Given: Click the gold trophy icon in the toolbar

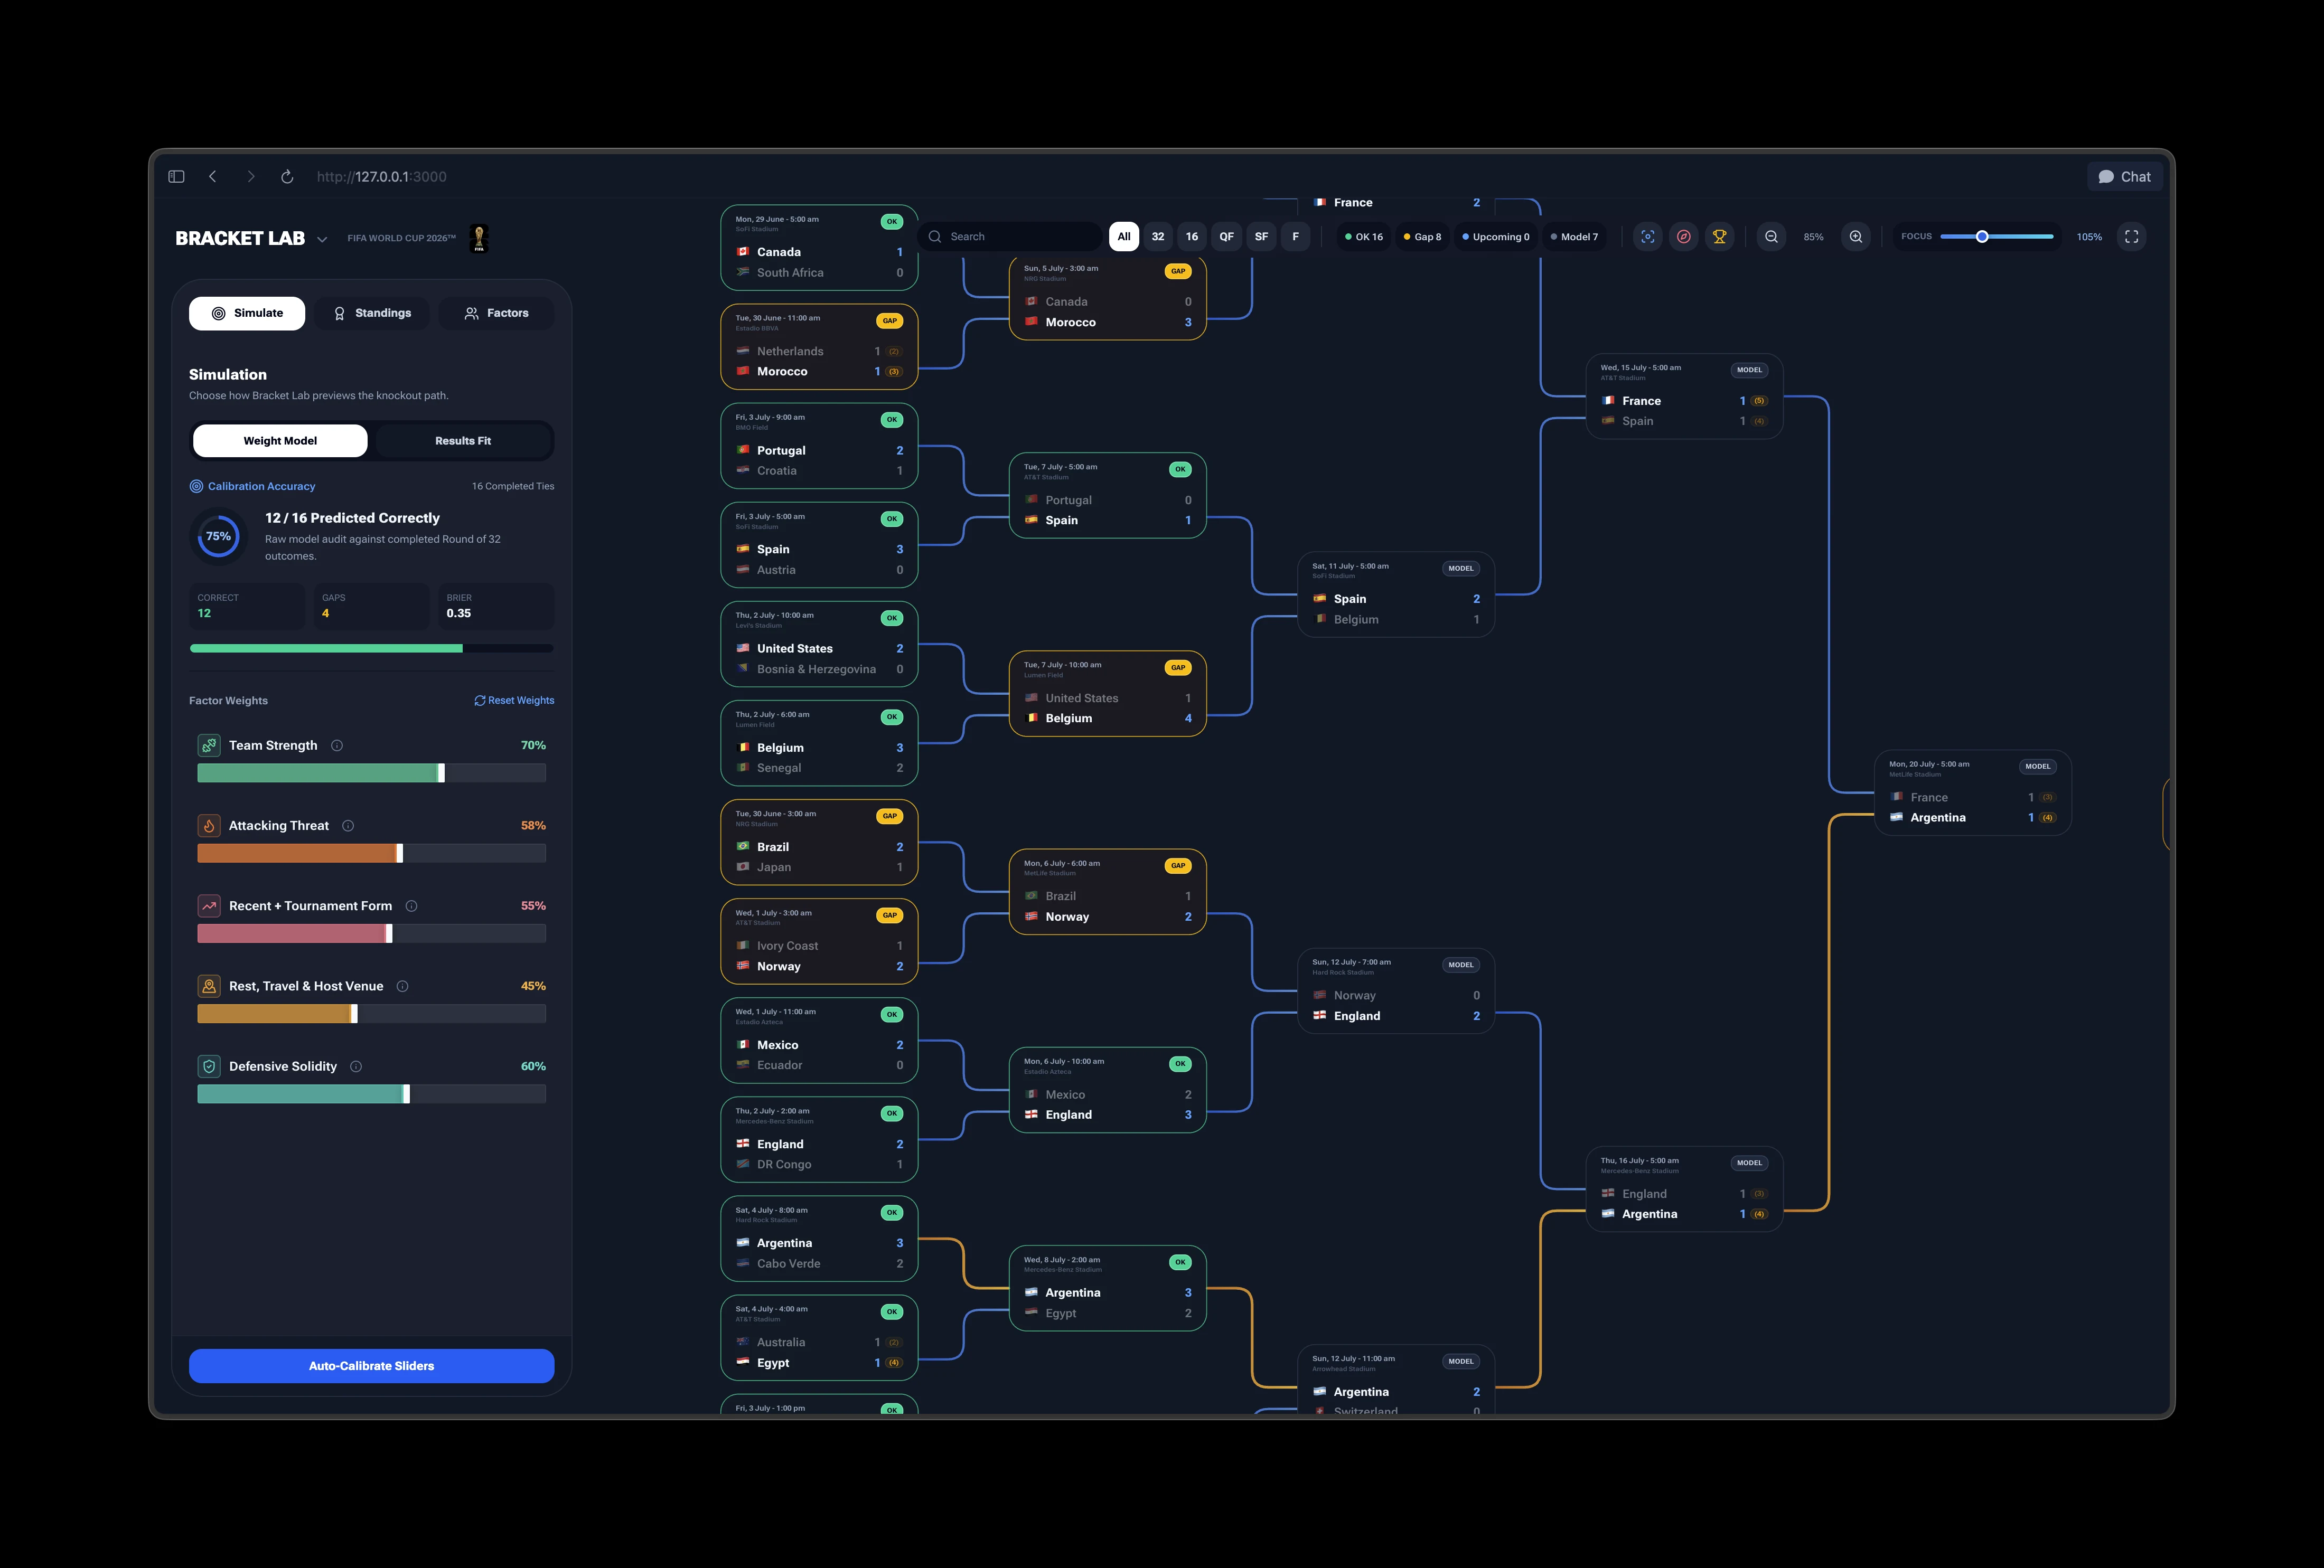Looking at the screenshot, I should (x=1720, y=237).
